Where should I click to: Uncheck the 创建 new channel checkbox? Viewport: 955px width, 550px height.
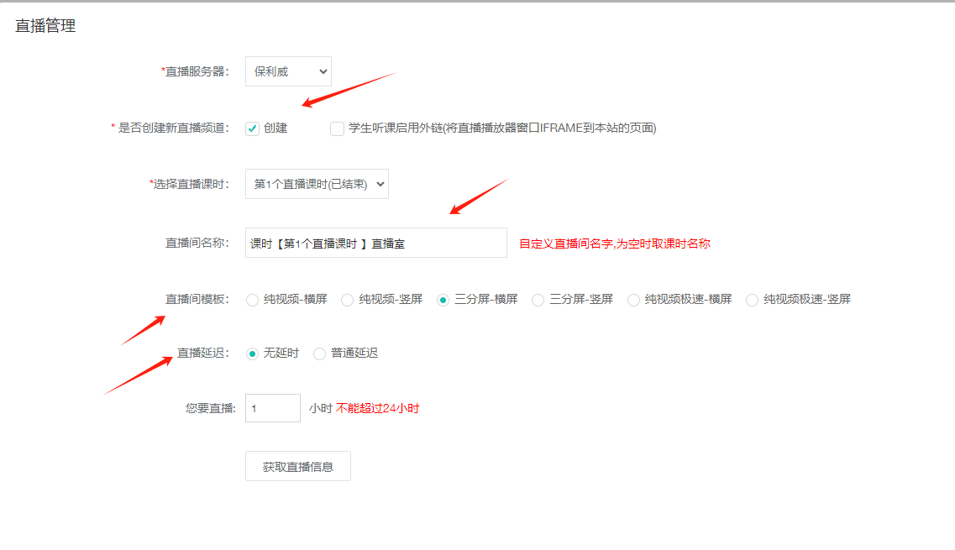(x=252, y=128)
